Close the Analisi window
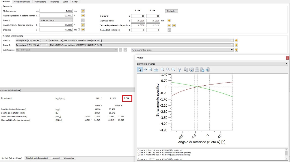 (287, 58)
